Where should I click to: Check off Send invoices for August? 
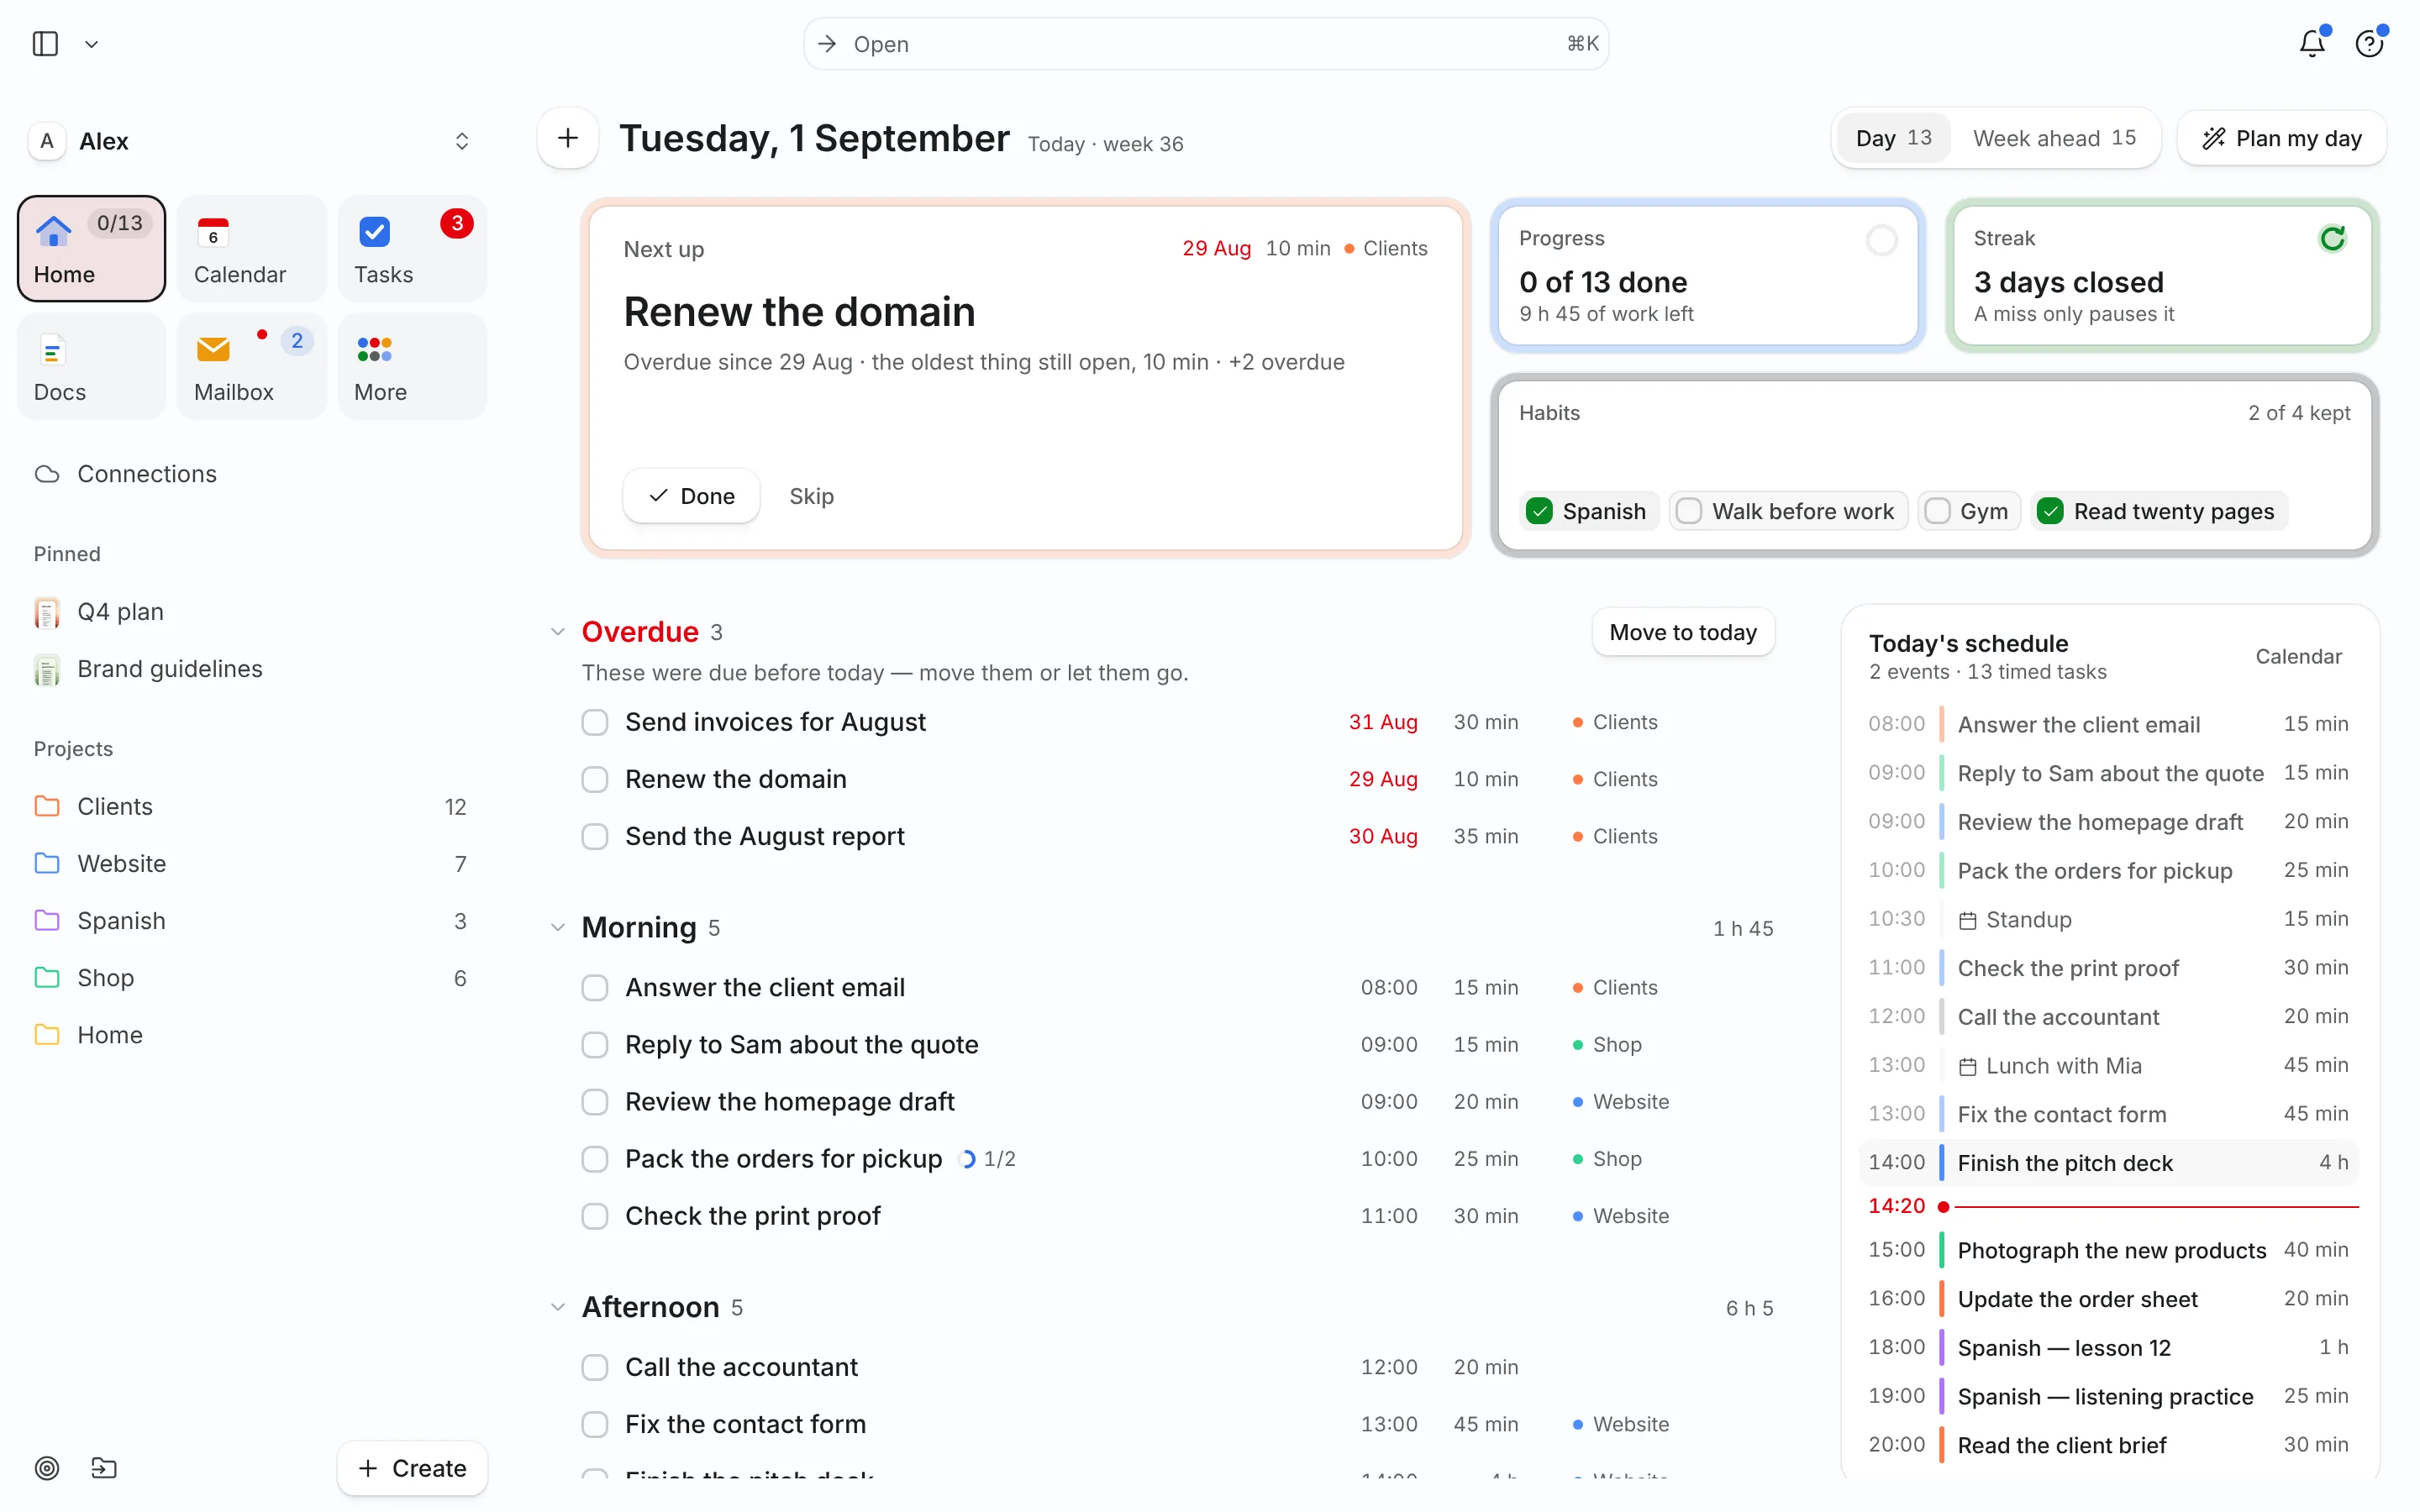(x=595, y=722)
